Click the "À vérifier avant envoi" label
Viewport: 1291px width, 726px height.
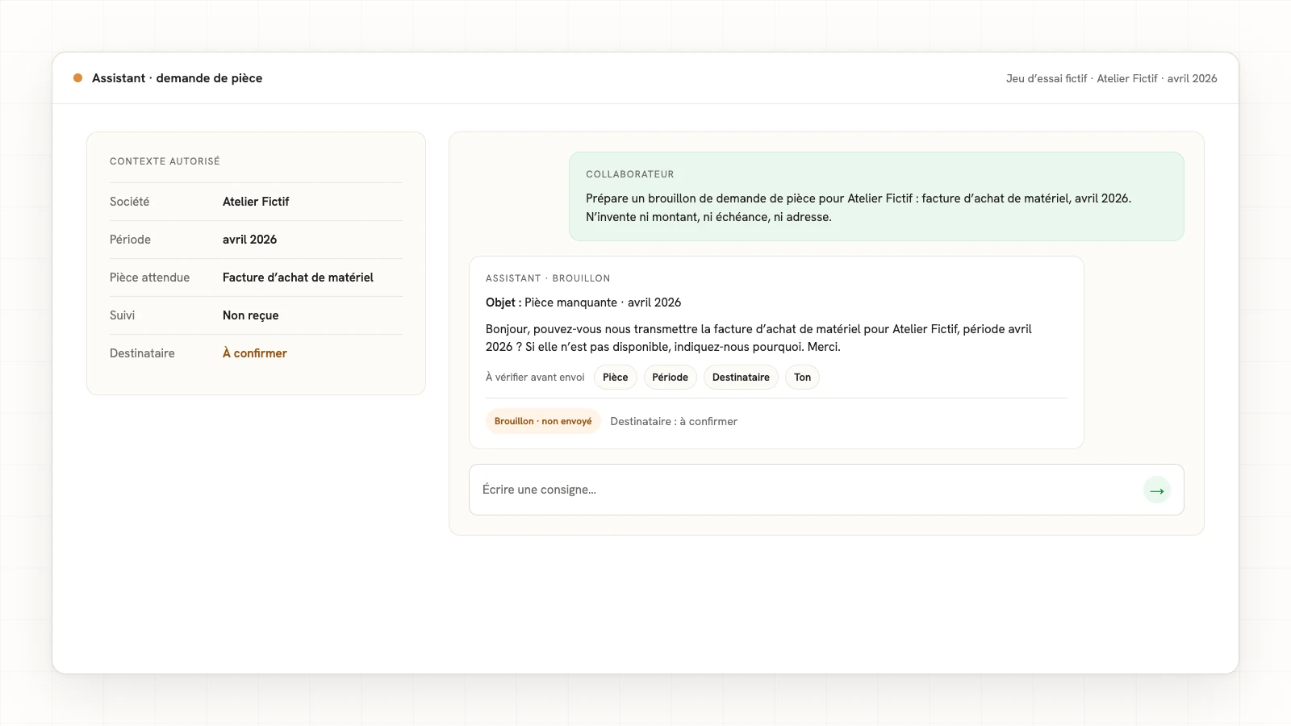[x=535, y=378]
